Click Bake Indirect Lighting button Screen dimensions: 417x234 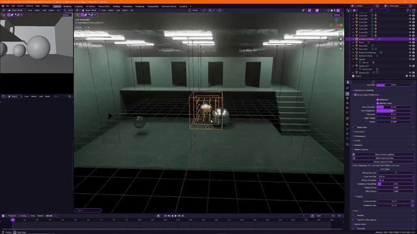pyautogui.click(x=384, y=155)
